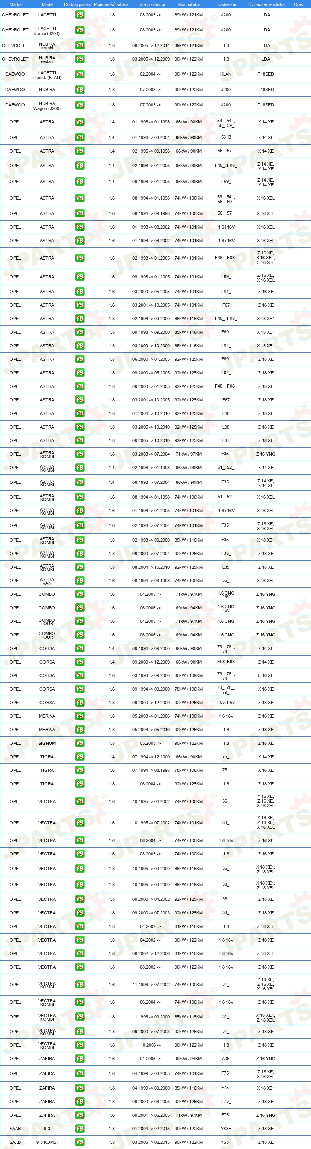Select the '07.1994 -> 12.2000' production cell
Screen dimensions: 311x1149
pos(151,756)
